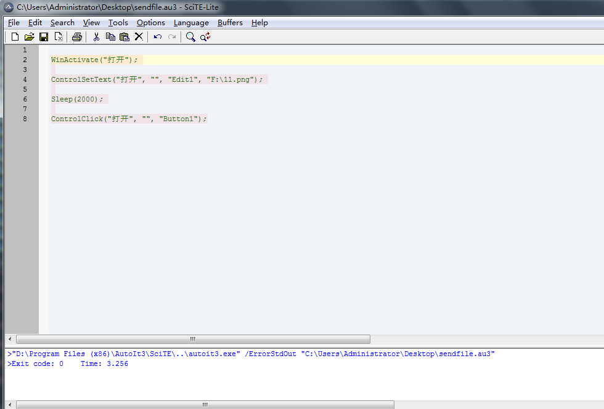
Task: Print the script using printer icon
Action: click(77, 37)
